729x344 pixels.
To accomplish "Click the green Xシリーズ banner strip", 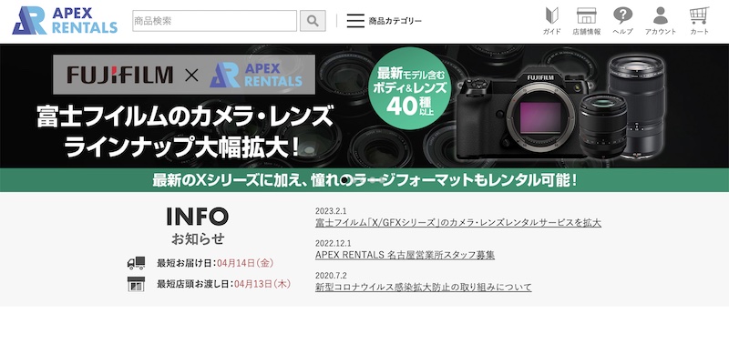I will [x=364, y=180].
